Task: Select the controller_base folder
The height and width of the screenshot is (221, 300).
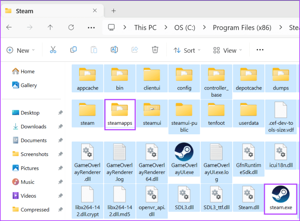Action: (216, 82)
